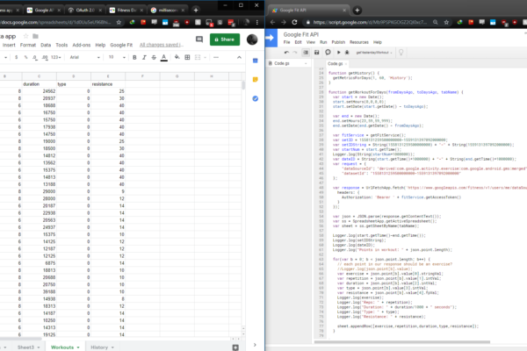The image size is (527, 351).
Task: Click the Explore button at bottom of Sheets
Action: (235, 347)
